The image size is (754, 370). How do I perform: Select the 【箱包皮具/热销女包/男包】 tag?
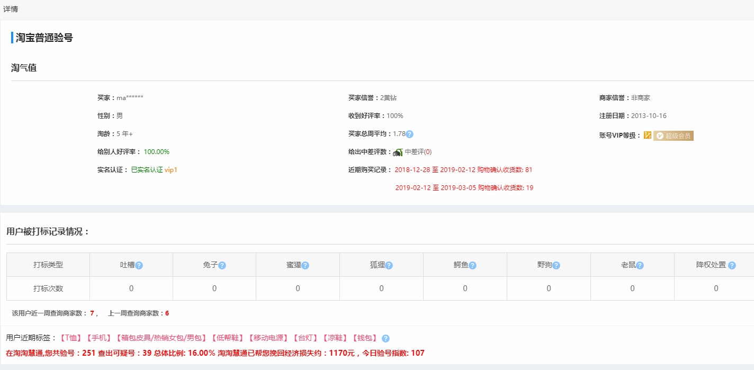pos(161,338)
